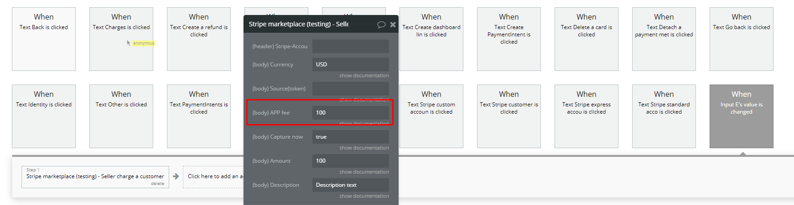Show documentation under Capture now field

coord(364,148)
